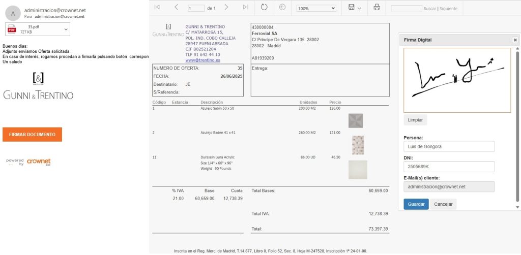This screenshot has height=255, width=521.
Task: Click the Siguiente search link
Action: [449, 9]
